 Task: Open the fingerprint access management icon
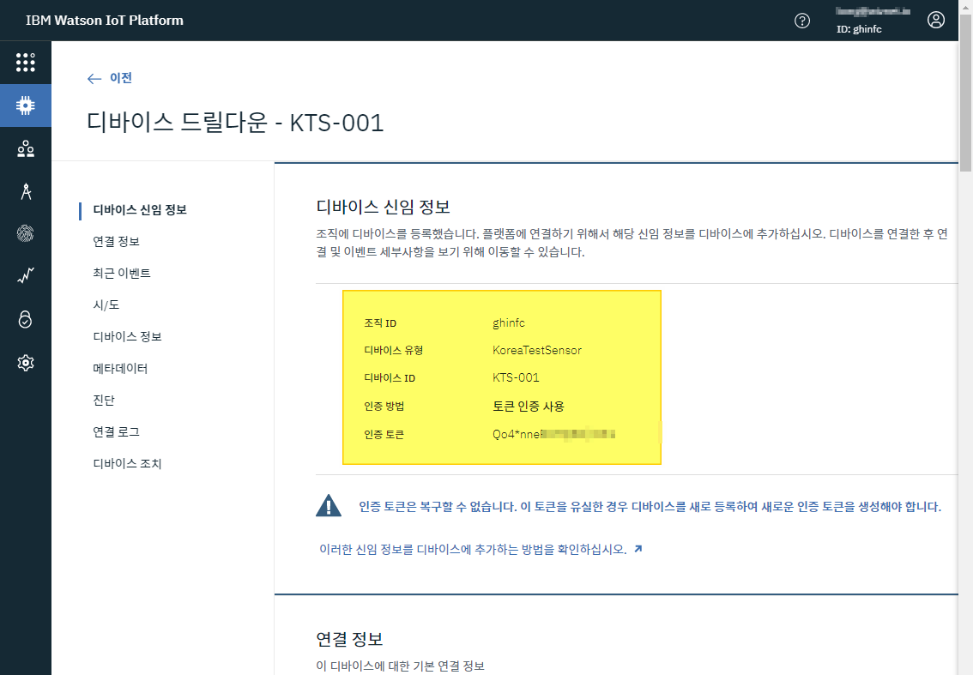coord(26,233)
